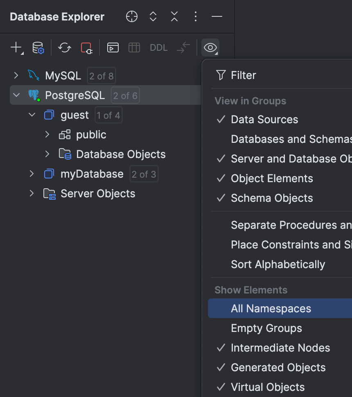Click the locate opened element target icon

(x=131, y=16)
